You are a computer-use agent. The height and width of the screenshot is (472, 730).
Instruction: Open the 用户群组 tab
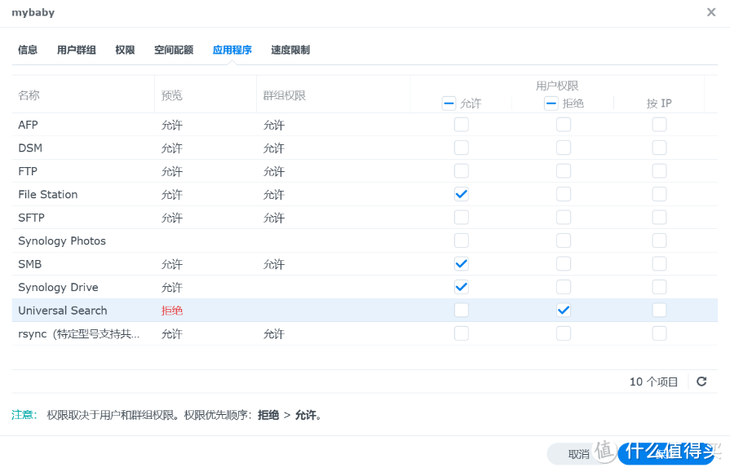(x=77, y=50)
